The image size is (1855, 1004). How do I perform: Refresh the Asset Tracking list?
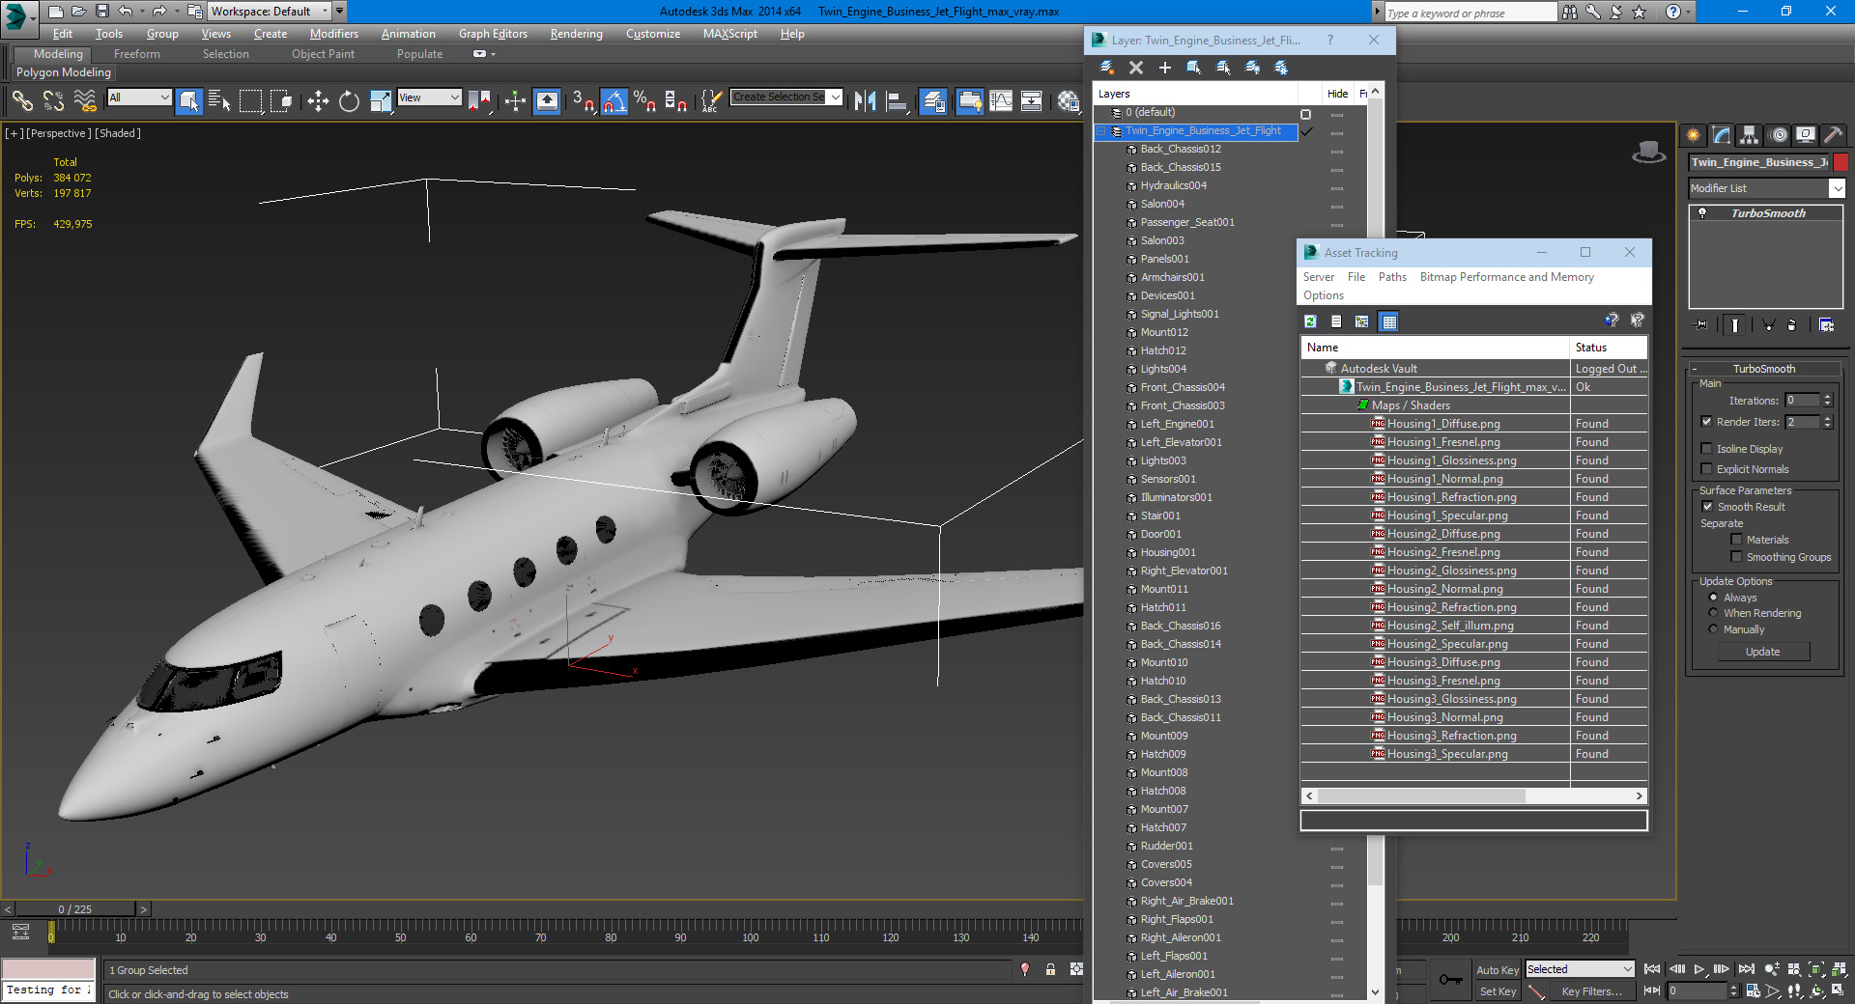coord(1310,321)
